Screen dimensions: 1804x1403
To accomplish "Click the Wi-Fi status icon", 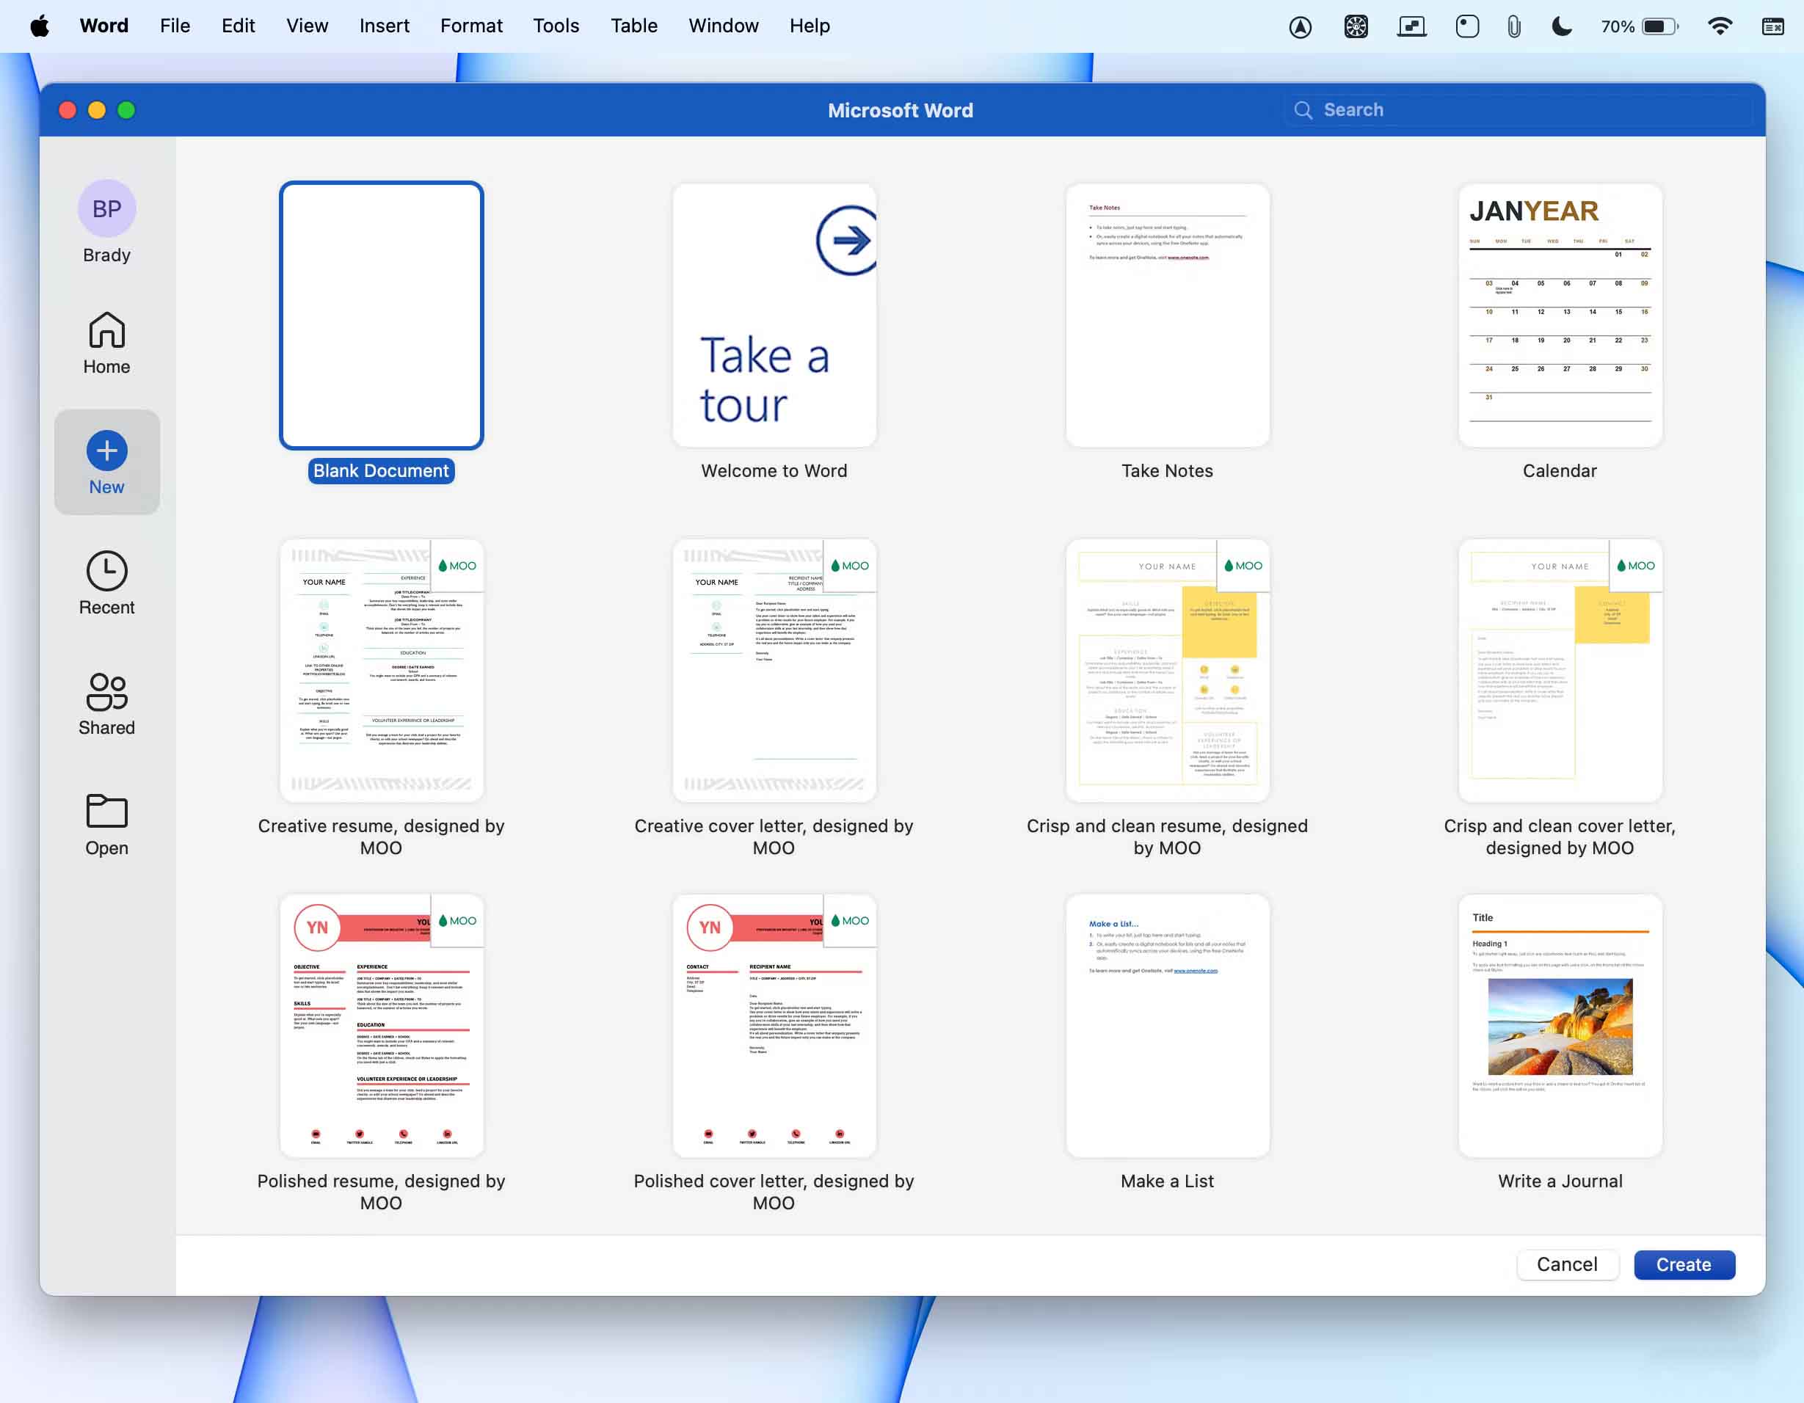I will 1719,26.
